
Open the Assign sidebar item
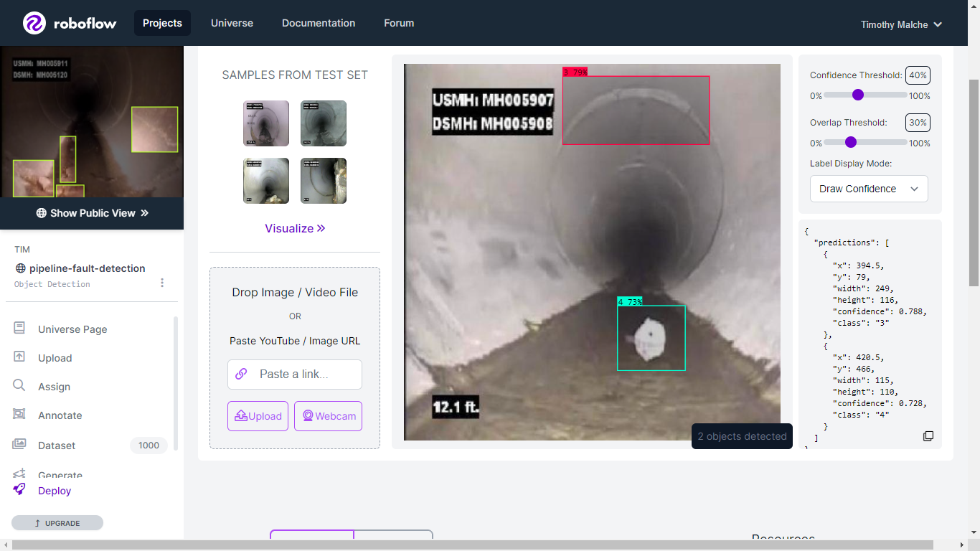54,387
